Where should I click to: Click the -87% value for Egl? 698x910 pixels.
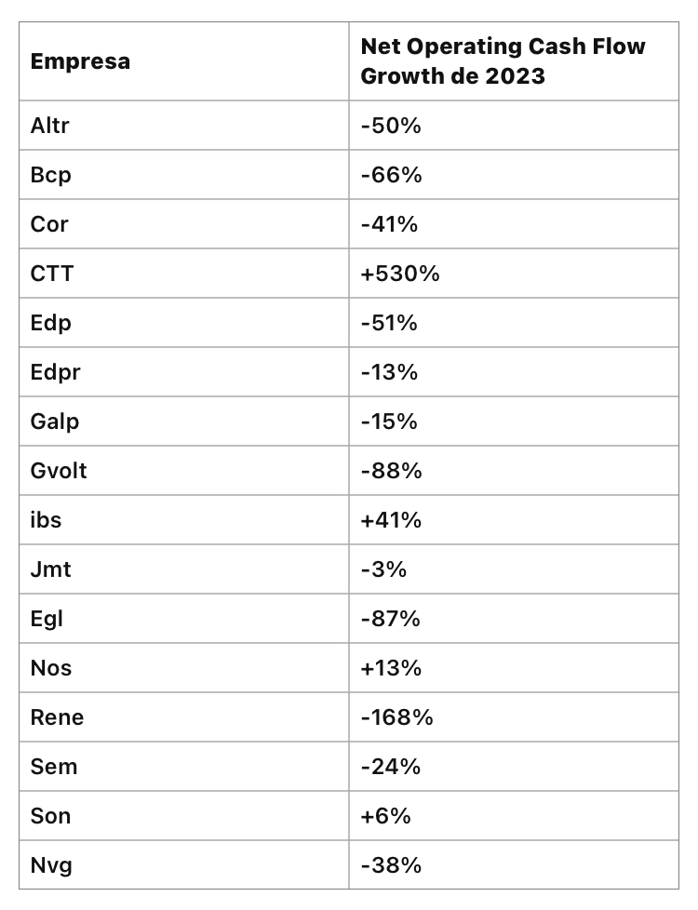[390, 619]
